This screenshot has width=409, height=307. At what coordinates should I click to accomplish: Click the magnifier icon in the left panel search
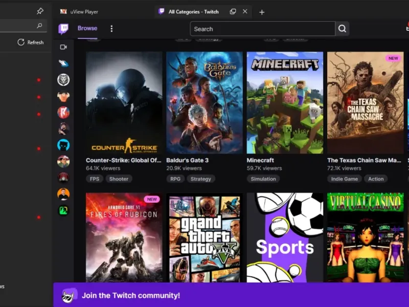(x=39, y=26)
